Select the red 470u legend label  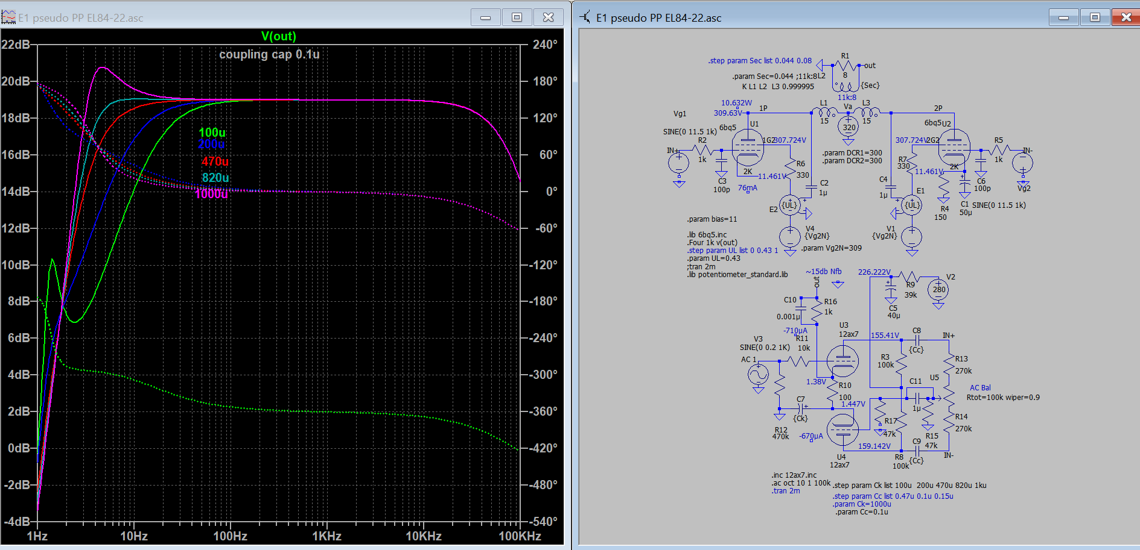(x=215, y=161)
